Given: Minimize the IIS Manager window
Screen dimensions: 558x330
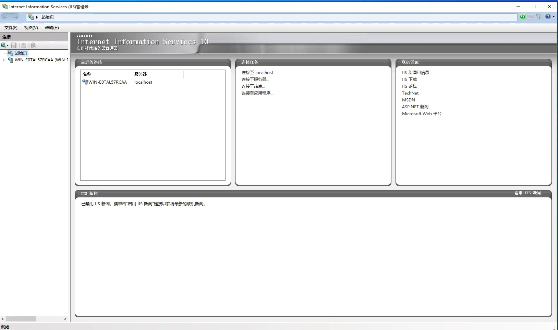Looking at the screenshot, I should tap(518, 7).
